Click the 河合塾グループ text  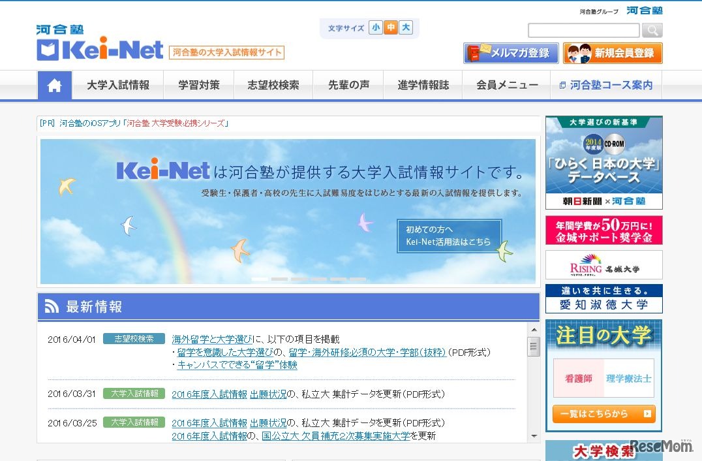point(599,11)
